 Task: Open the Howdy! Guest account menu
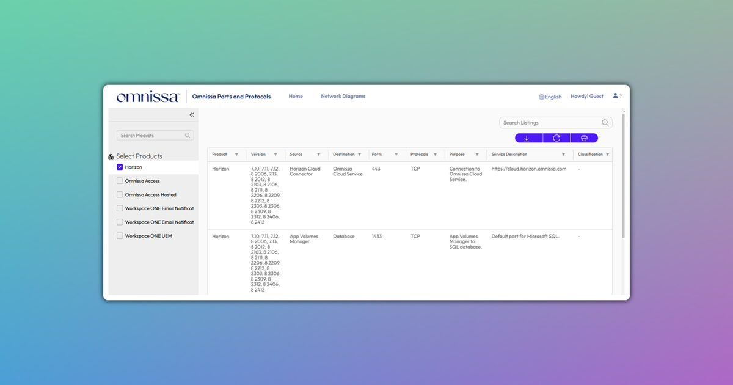click(x=586, y=96)
